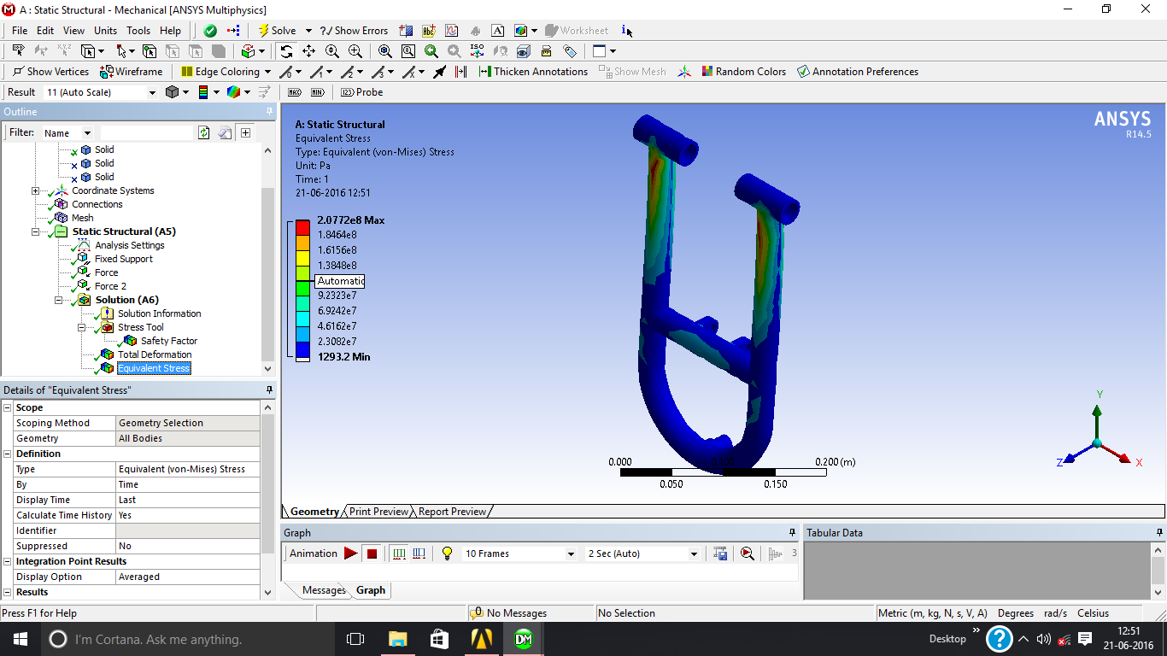Toggle Thicken Annotations
The image size is (1167, 656).
533,72
